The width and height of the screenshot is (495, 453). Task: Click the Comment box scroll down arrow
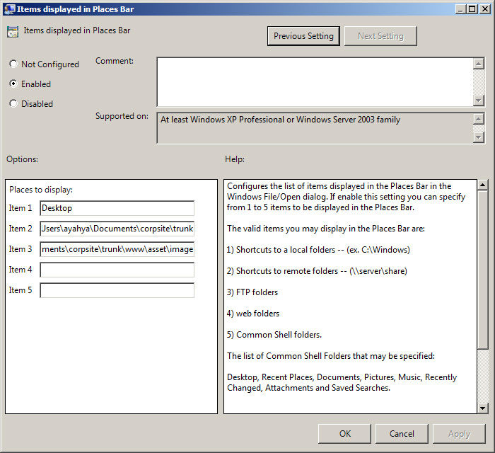coord(479,101)
